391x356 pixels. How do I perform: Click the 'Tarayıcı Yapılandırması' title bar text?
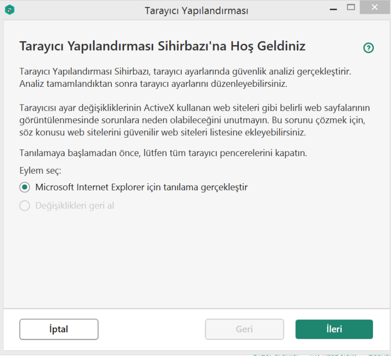coord(196,11)
